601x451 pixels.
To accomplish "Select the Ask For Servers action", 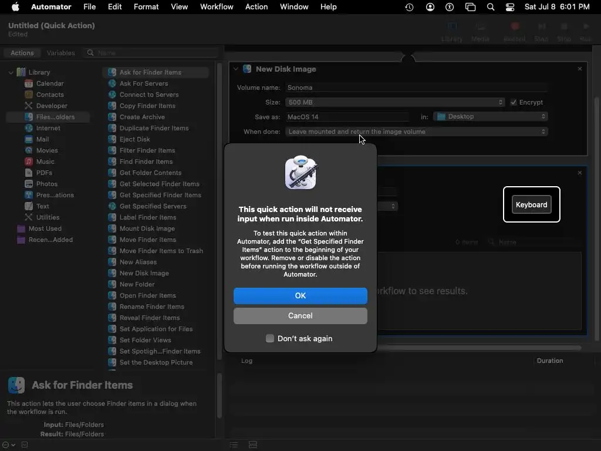I will coord(143,83).
